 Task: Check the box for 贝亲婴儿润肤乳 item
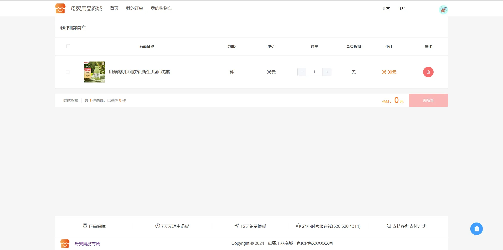[68, 72]
